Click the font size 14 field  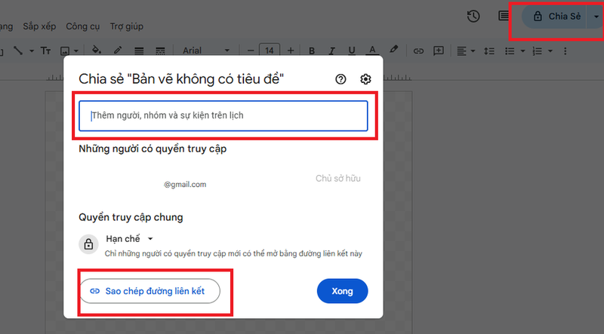click(270, 51)
